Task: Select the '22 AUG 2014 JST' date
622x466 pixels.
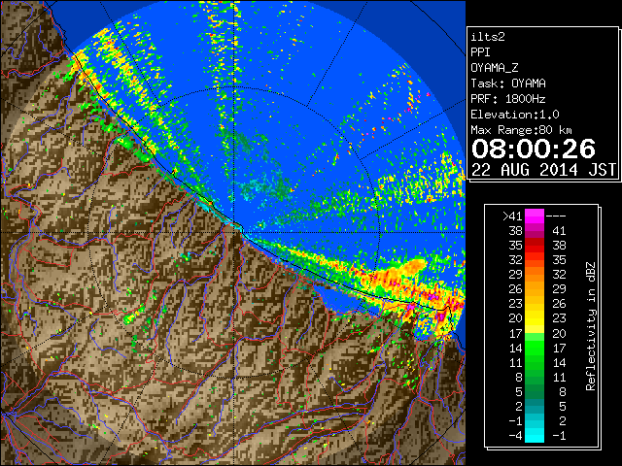Action: click(543, 170)
